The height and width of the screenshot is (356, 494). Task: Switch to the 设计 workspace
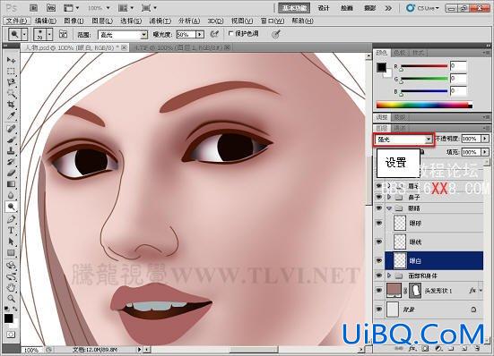tap(324, 8)
